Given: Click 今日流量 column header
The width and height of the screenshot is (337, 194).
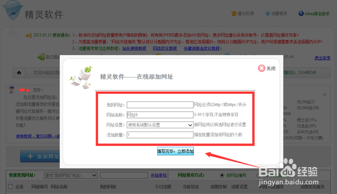Looking at the screenshot, I should click(x=163, y=187).
